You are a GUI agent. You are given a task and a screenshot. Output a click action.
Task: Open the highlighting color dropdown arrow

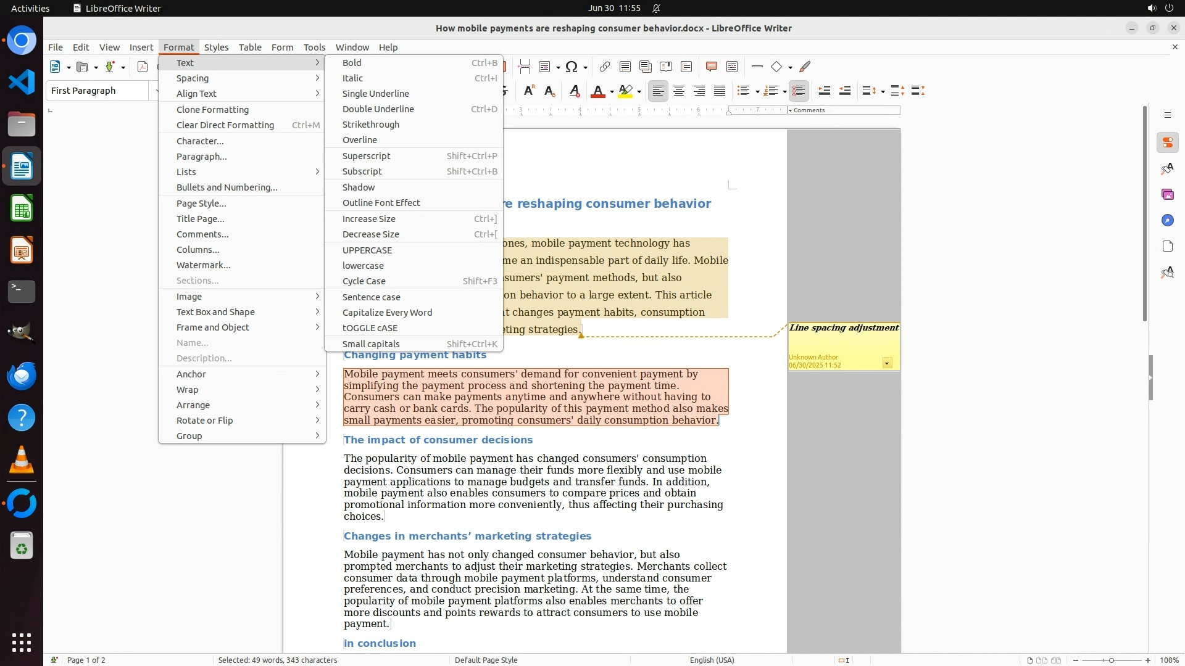click(x=639, y=91)
